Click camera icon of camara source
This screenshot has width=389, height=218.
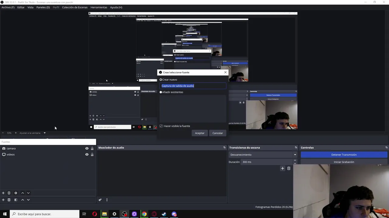pos(4,148)
